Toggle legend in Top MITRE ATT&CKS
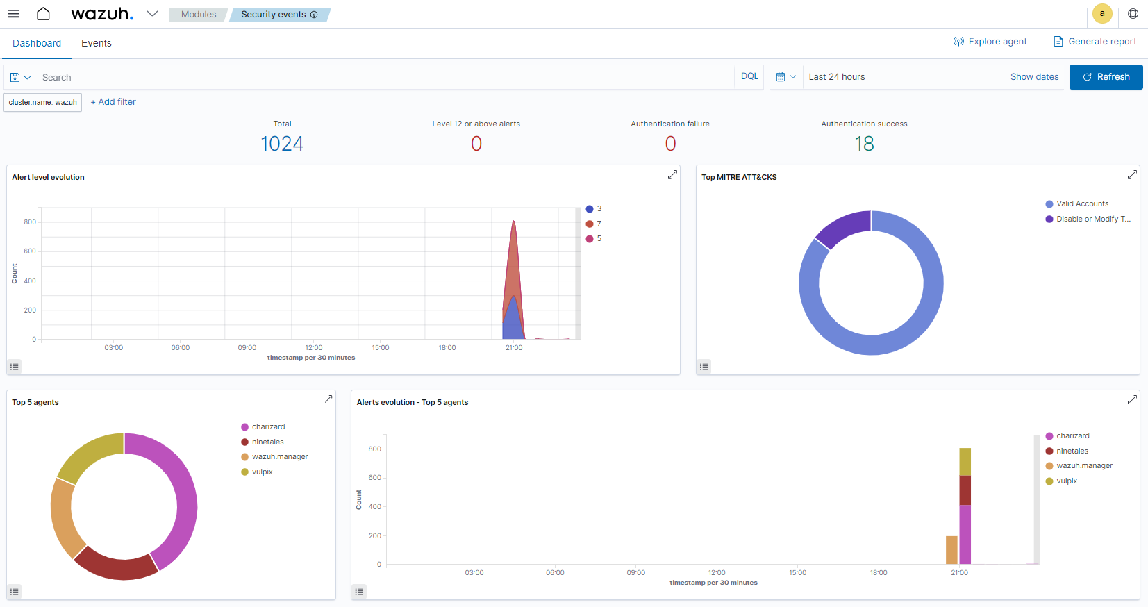The image size is (1148, 607). [x=704, y=367]
